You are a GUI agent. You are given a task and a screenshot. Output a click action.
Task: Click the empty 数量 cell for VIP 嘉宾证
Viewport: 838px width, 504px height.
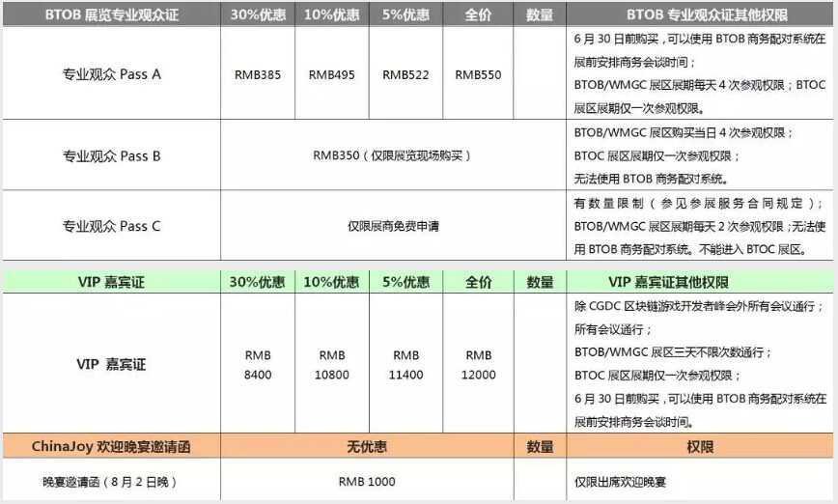(540, 363)
